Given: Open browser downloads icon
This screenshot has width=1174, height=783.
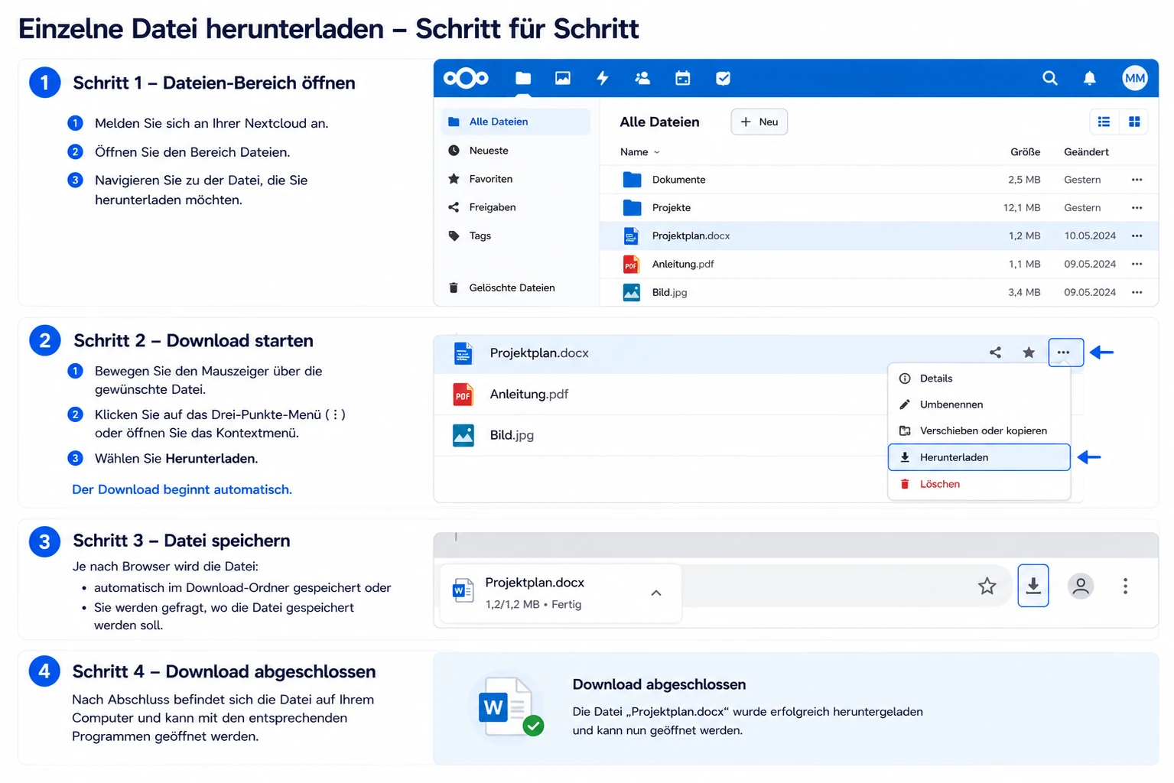Looking at the screenshot, I should coord(1033,586).
